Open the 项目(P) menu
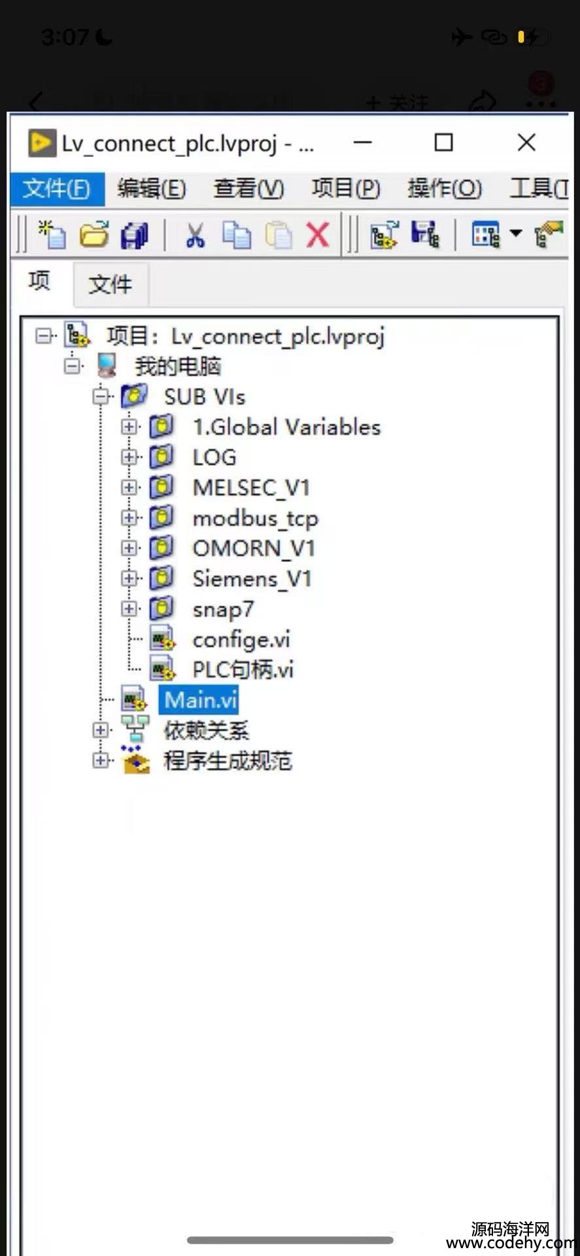The image size is (580, 1256). 346,188
